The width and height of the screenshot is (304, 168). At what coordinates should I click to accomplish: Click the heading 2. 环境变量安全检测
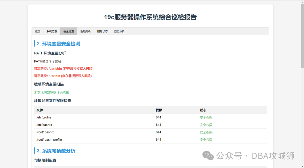coord(58,44)
